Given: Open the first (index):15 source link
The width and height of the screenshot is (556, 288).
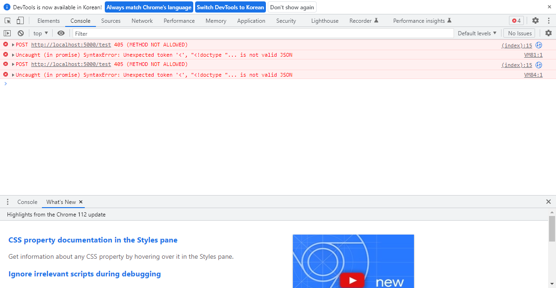Looking at the screenshot, I should 516,45.
